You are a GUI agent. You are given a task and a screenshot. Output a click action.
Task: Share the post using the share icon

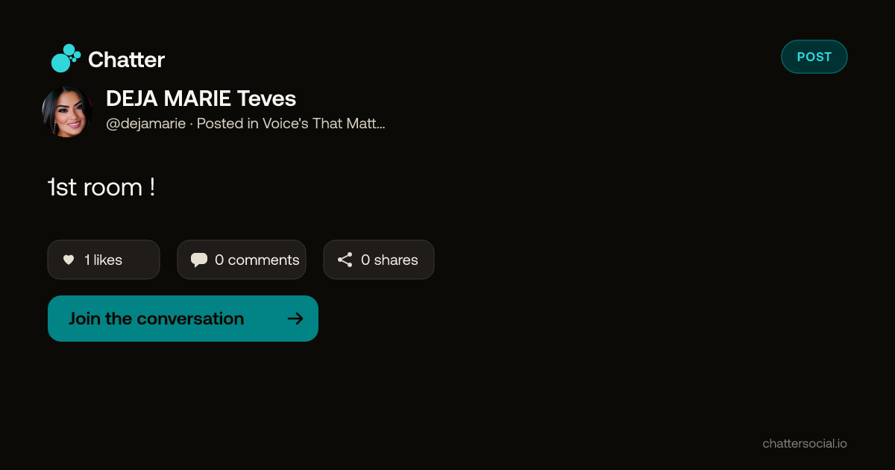[x=345, y=260]
